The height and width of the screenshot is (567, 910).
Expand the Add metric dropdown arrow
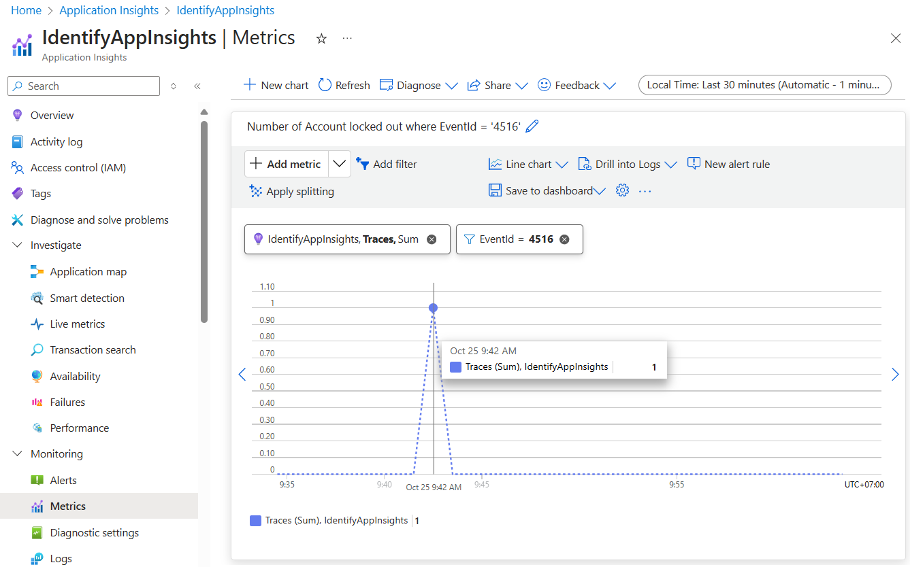click(x=340, y=164)
